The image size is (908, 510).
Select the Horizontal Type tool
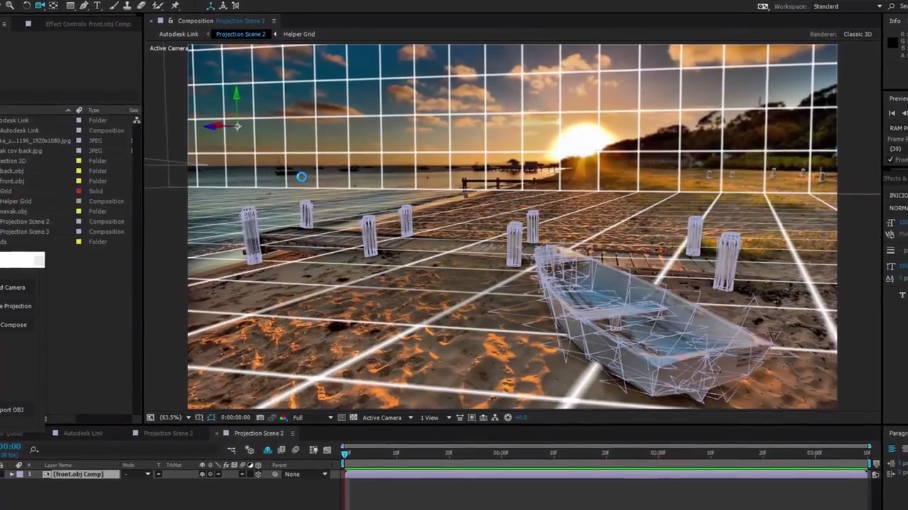click(97, 5)
